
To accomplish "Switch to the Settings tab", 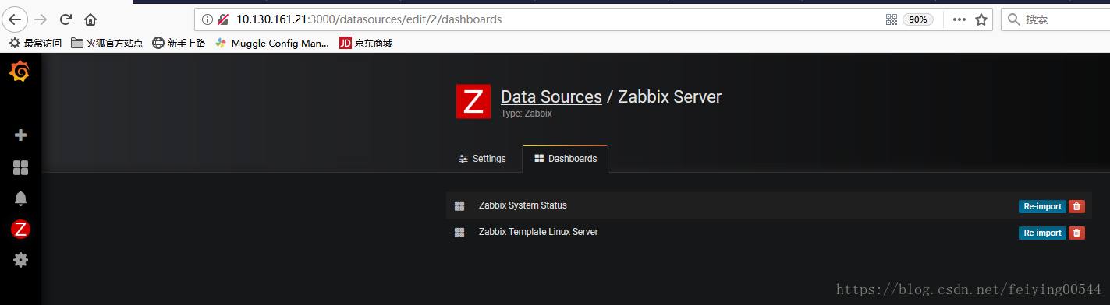I will click(x=482, y=159).
